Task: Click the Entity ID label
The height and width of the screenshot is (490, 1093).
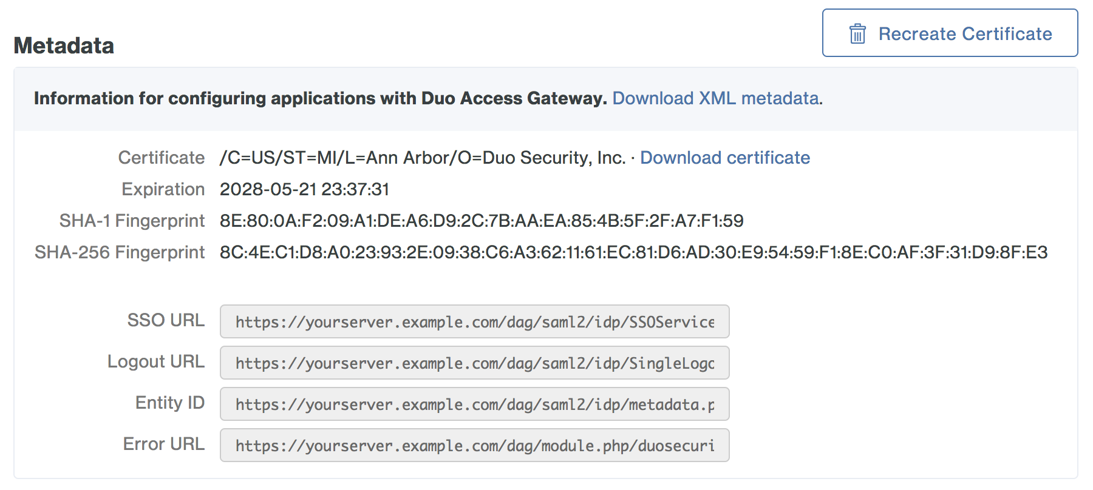Action: pyautogui.click(x=169, y=403)
